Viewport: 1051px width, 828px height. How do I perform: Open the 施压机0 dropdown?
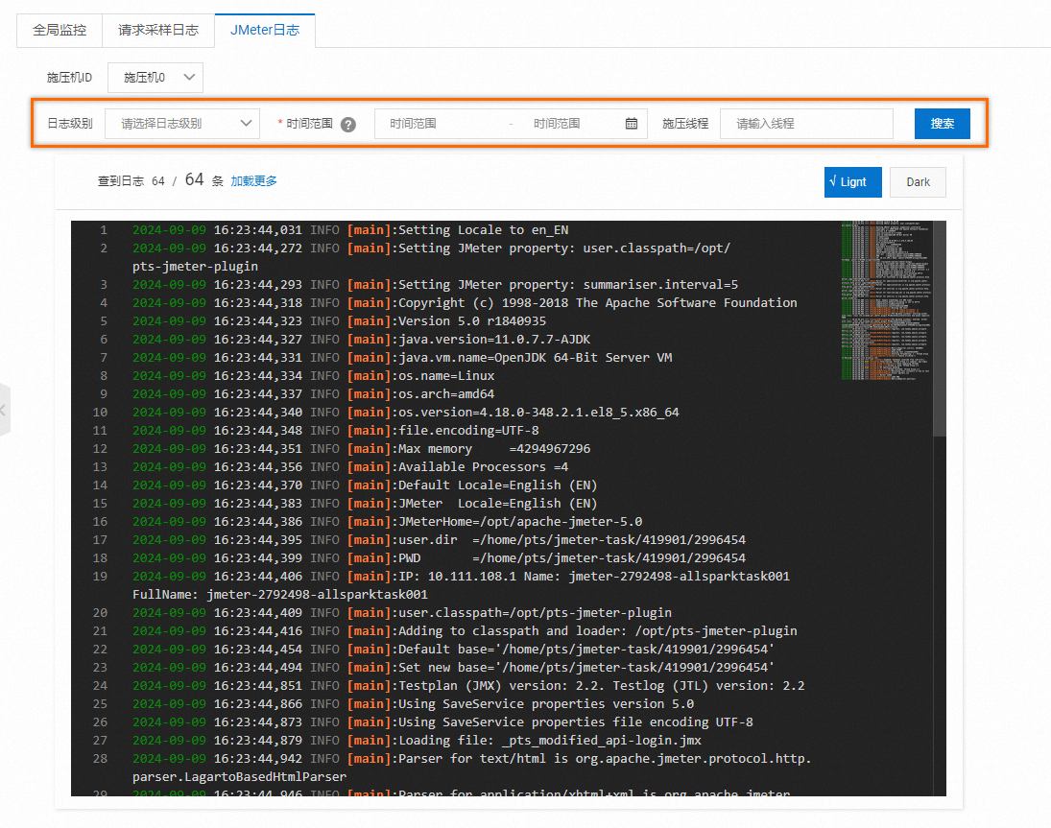point(155,78)
